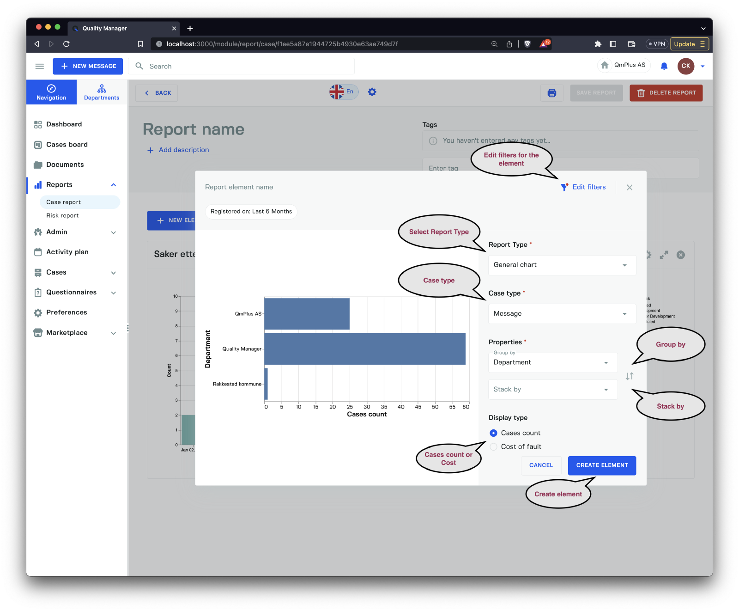Open the Report Type dropdown
Image resolution: width=739 pixels, height=611 pixels.
[562, 265]
